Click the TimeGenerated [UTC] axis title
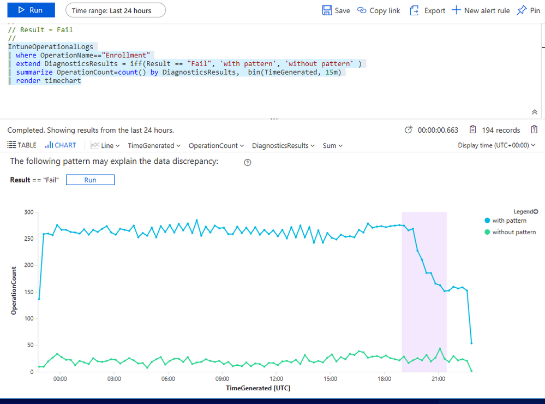Screen dimensions: 545x404 tap(258, 388)
